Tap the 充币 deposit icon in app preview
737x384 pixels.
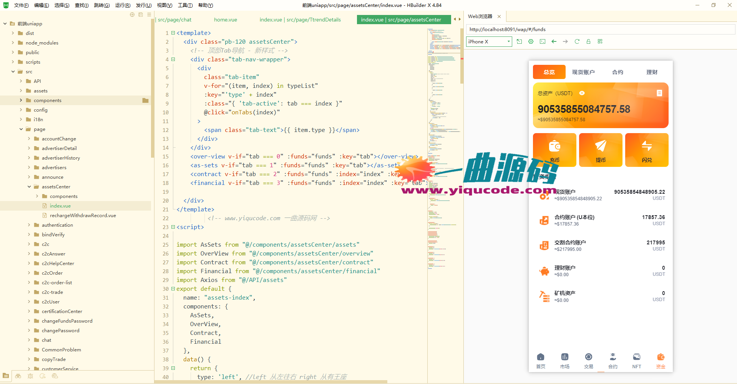click(554, 150)
